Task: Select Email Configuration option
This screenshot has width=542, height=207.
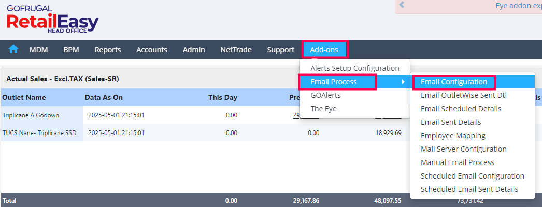Action: tap(454, 82)
